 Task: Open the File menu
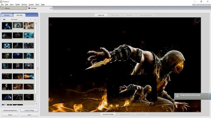[x=2, y=5]
